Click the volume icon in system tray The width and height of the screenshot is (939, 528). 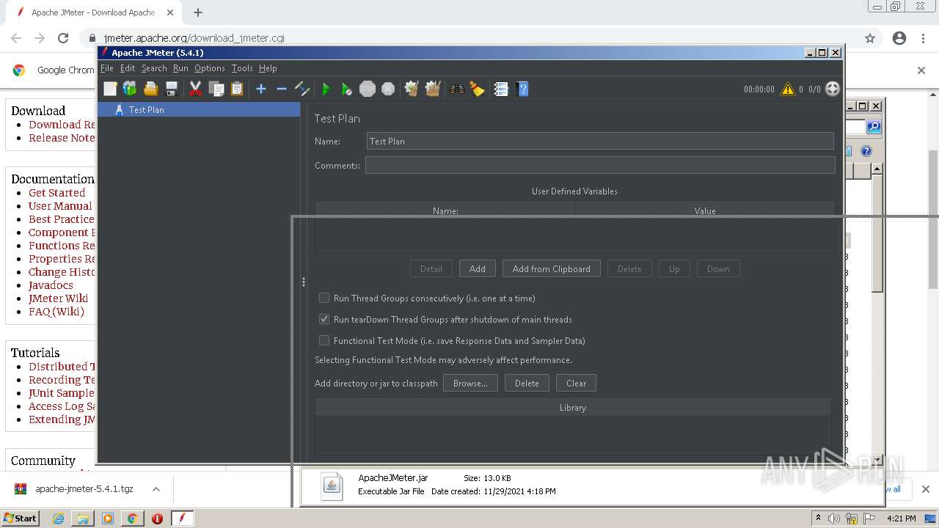pyautogui.click(x=834, y=518)
